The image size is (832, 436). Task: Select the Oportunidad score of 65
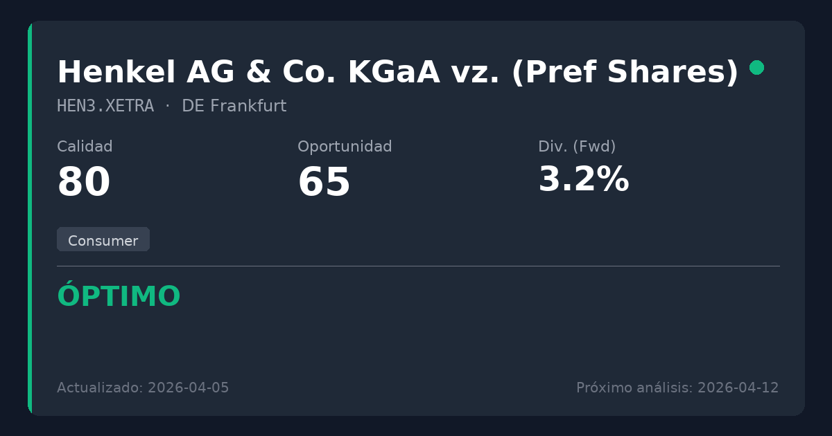click(324, 183)
